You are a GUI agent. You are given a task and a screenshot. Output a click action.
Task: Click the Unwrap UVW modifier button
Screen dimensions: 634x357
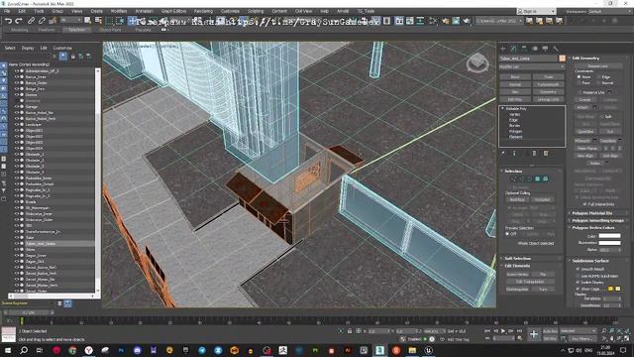[x=548, y=99]
